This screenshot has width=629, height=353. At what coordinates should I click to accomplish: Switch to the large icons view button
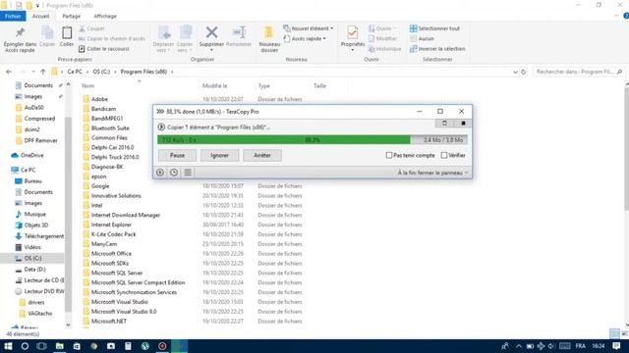click(x=625, y=333)
